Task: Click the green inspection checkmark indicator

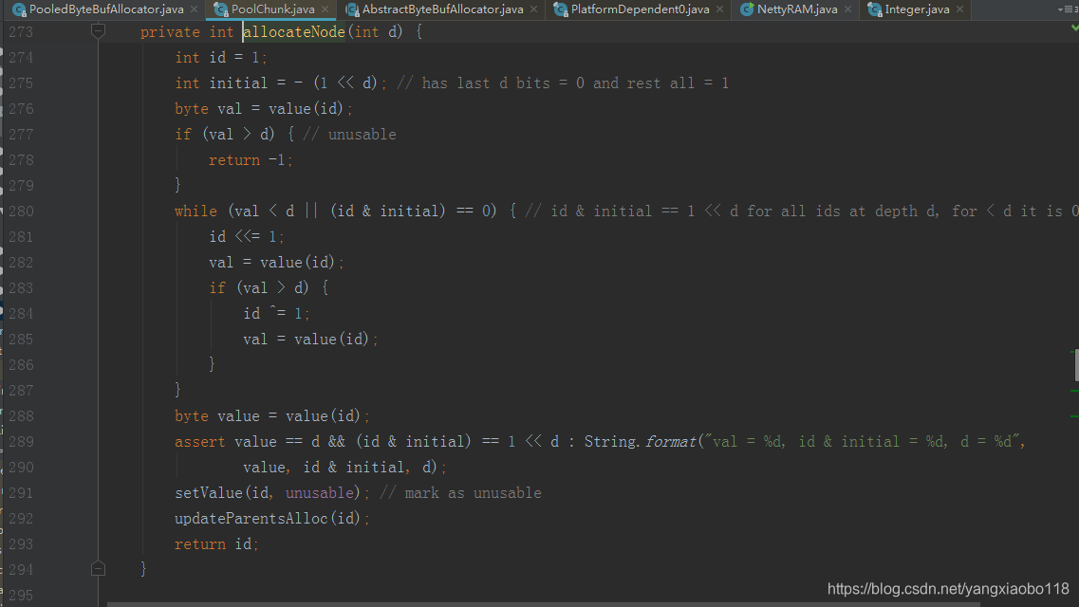Action: click(x=1075, y=28)
